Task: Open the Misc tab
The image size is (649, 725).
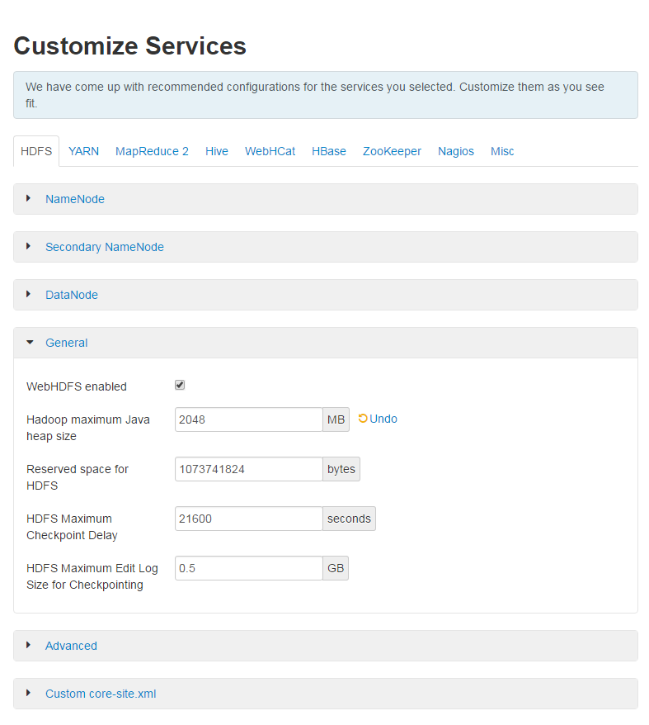Action: [502, 151]
